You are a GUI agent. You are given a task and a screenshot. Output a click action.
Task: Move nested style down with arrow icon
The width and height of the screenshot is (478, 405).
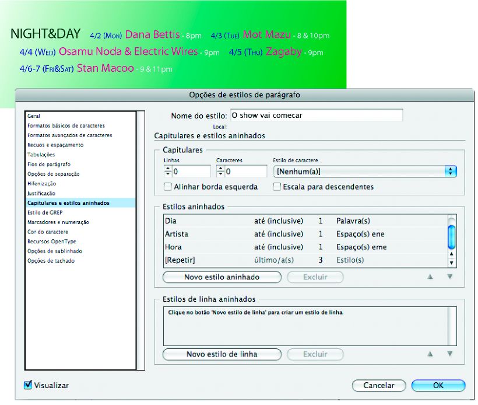pos(449,277)
